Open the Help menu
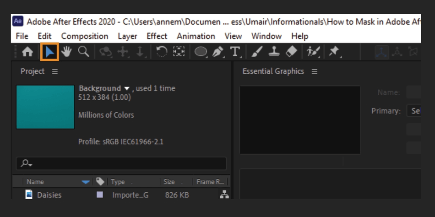 (299, 36)
